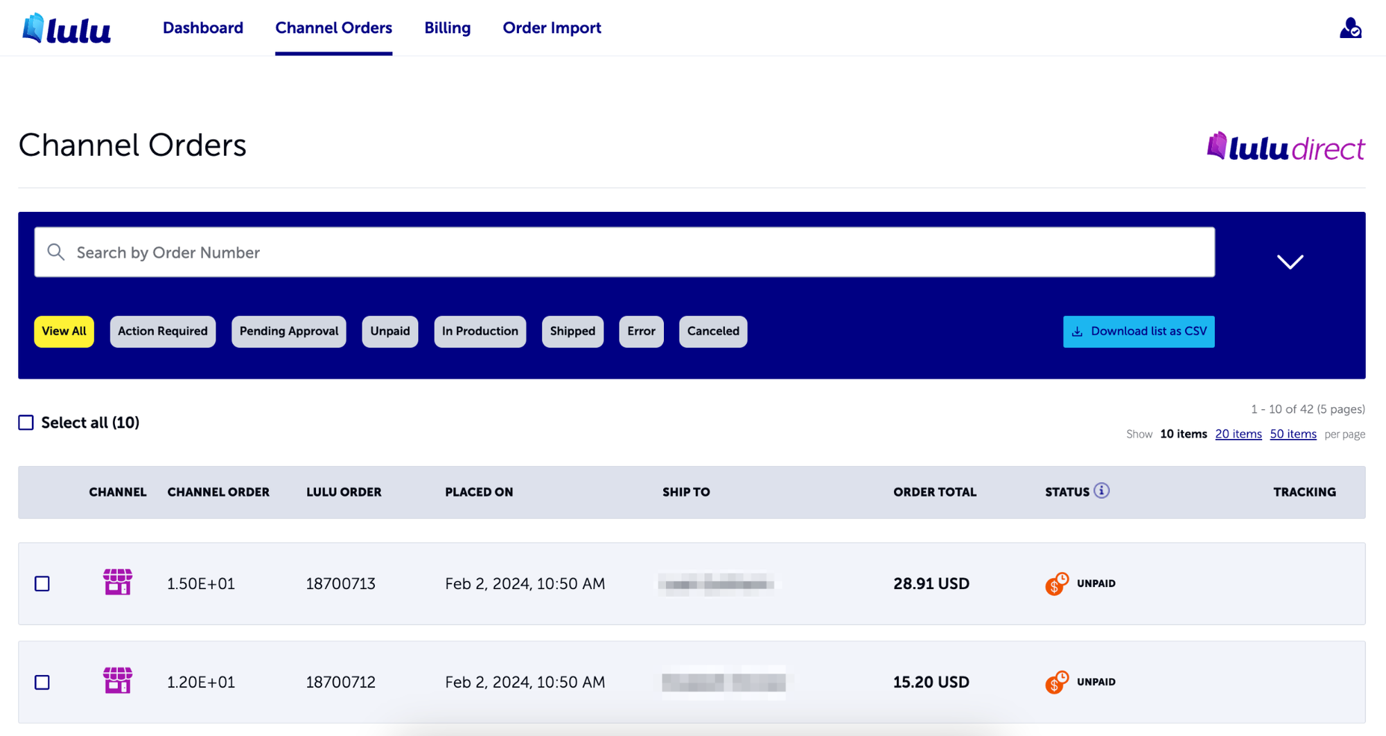Image resolution: width=1386 pixels, height=736 pixels.
Task: Click Lulu order number 18700712
Action: [x=340, y=682]
